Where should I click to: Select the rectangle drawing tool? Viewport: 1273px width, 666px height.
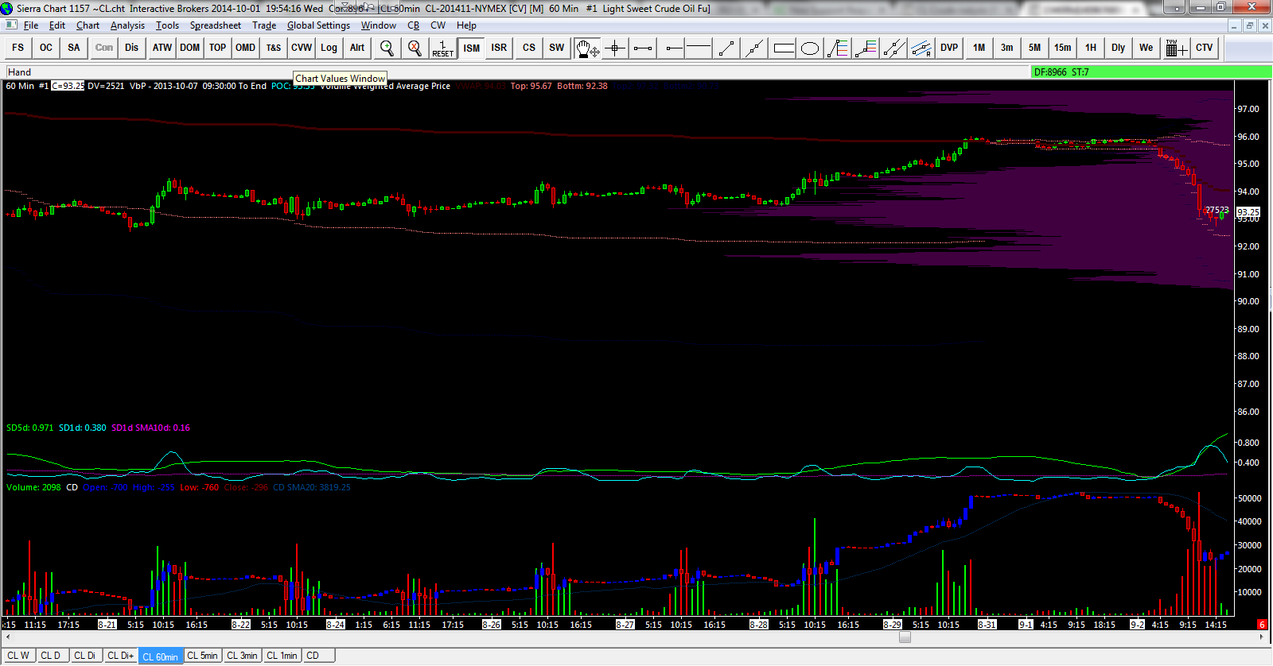[783, 48]
